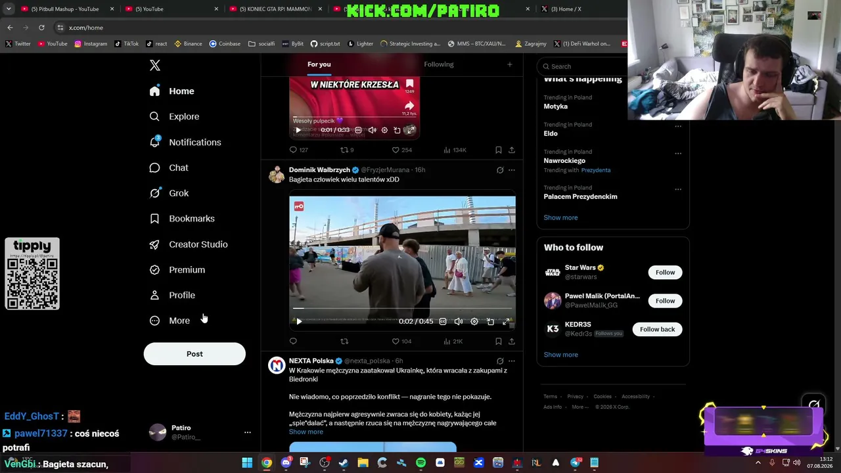Image resolution: width=841 pixels, height=473 pixels.
Task: Reload the page in Chrome
Action: 41,28
